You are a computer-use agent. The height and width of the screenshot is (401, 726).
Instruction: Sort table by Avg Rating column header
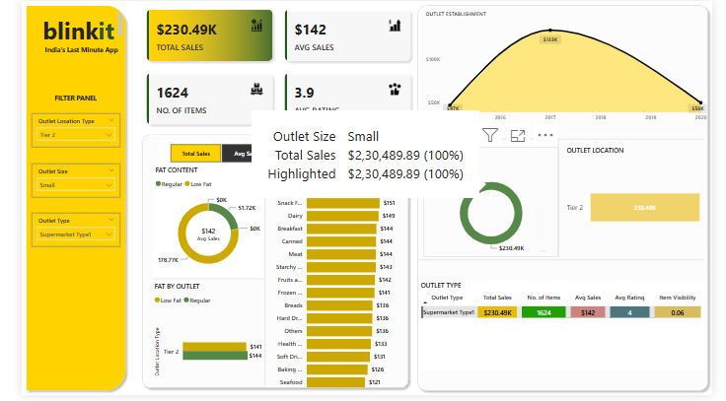pos(629,298)
